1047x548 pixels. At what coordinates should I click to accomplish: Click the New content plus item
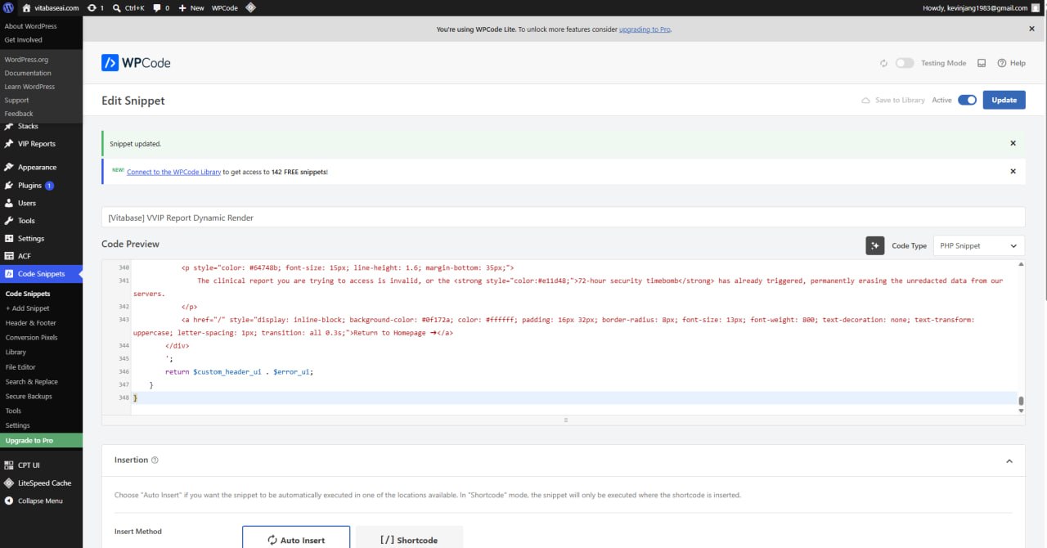pyautogui.click(x=191, y=7)
